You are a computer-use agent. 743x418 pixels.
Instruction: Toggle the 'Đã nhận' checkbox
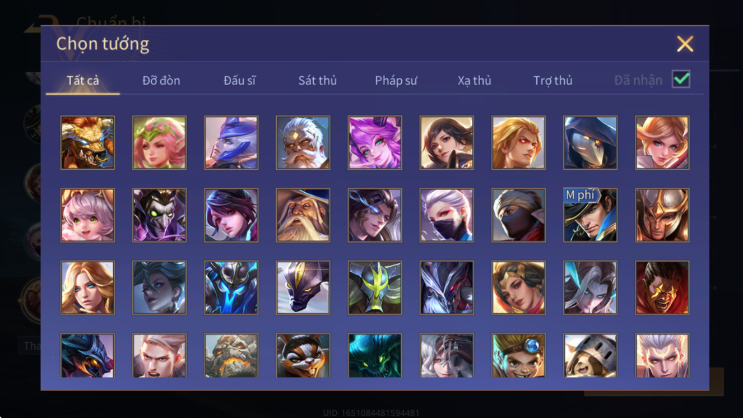pos(681,80)
